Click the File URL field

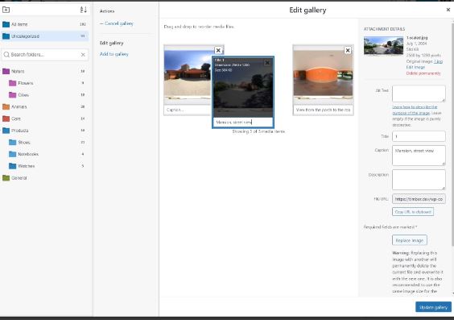(x=419, y=199)
